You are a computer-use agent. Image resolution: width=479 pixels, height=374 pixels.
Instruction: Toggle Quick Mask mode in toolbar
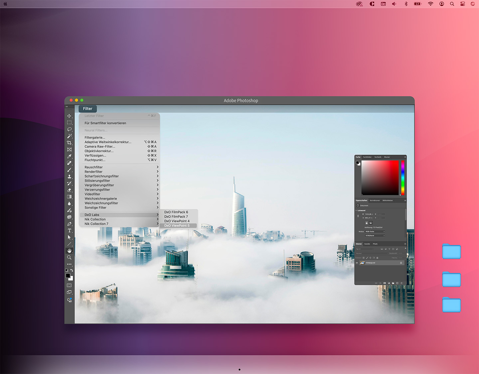69,285
